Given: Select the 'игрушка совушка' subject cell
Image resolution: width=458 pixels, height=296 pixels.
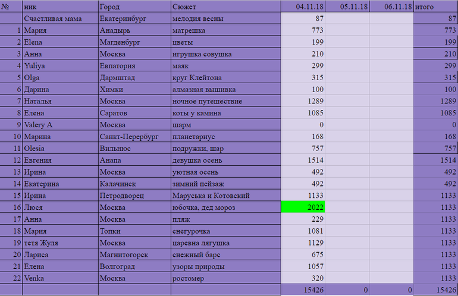Looking at the screenshot, I should click(x=225, y=54).
